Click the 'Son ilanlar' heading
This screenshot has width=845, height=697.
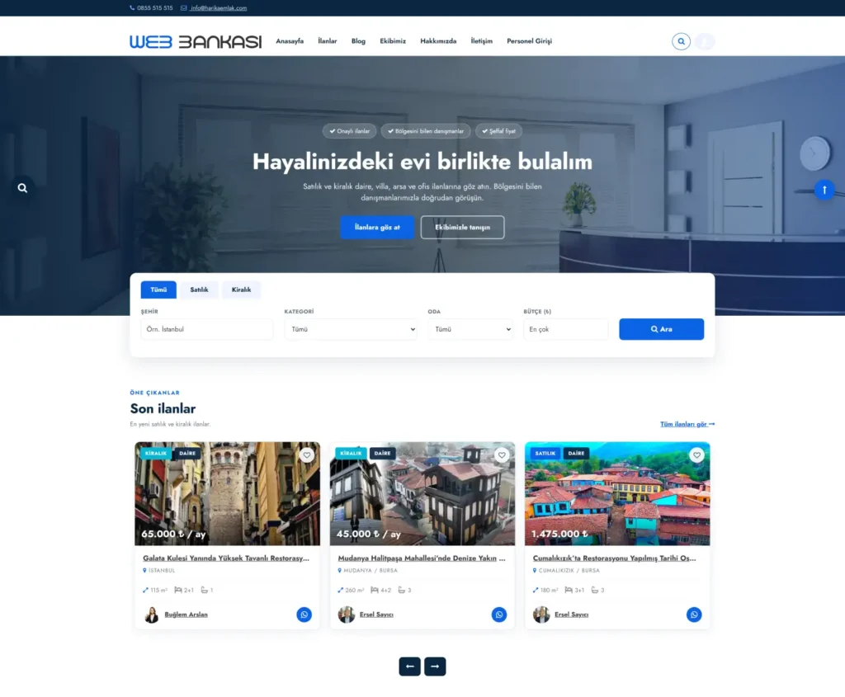pos(163,408)
